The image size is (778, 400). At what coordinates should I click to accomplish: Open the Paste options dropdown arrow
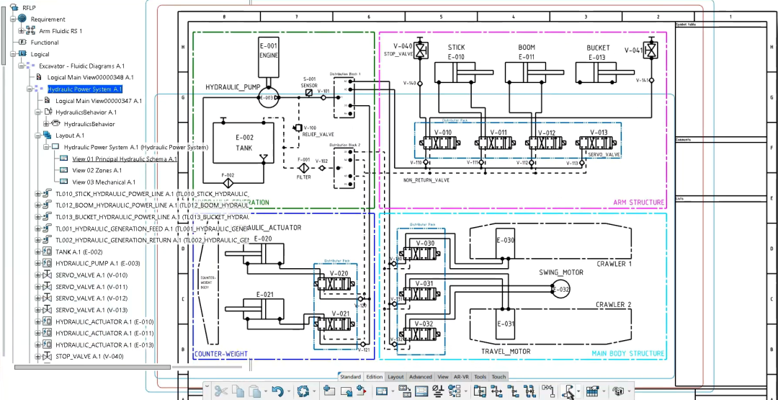(265, 391)
